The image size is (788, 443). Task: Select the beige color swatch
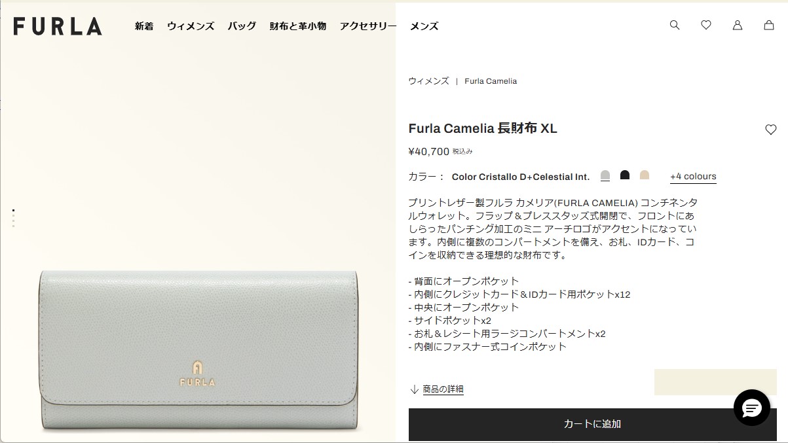pyautogui.click(x=645, y=175)
